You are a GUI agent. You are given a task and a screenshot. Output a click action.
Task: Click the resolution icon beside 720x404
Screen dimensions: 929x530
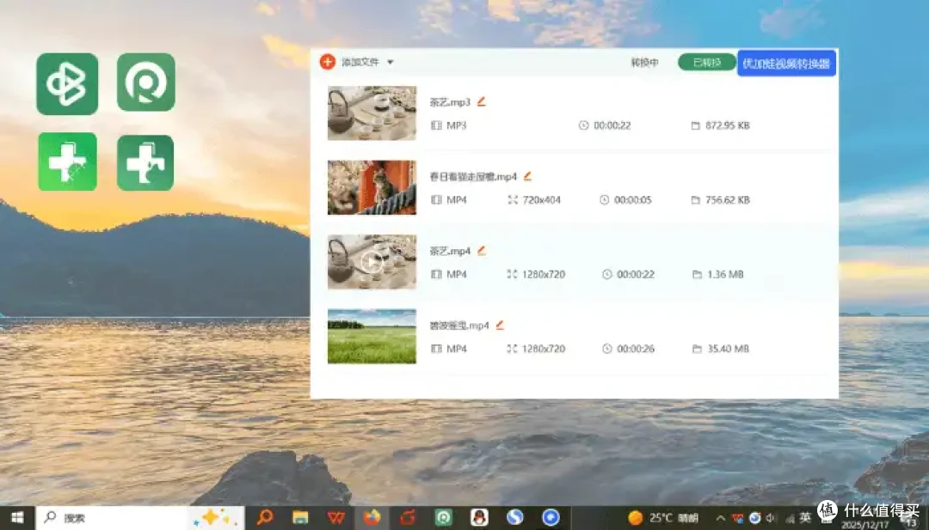tap(513, 200)
